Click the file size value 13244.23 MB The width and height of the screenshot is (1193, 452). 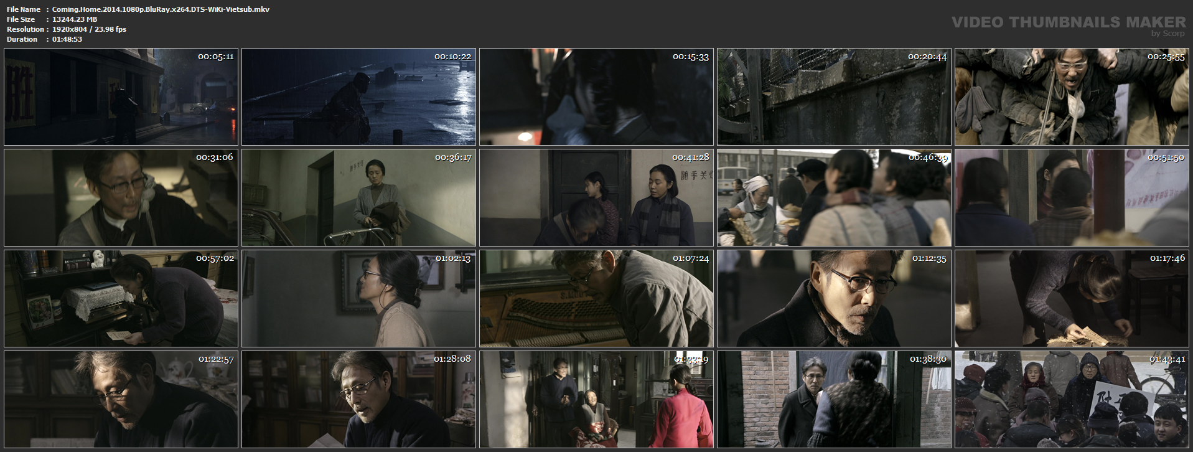click(75, 19)
